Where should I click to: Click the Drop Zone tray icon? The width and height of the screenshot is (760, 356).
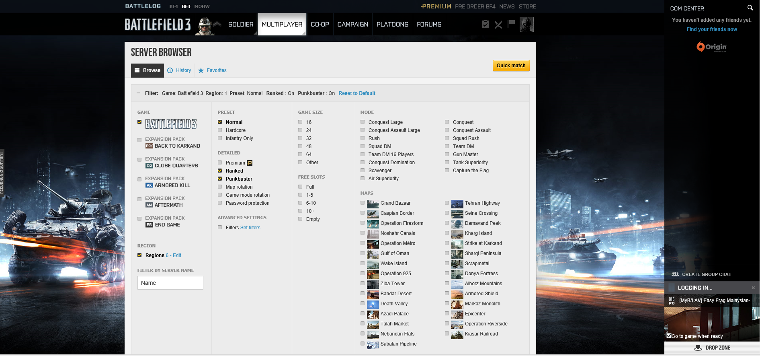[x=698, y=348]
